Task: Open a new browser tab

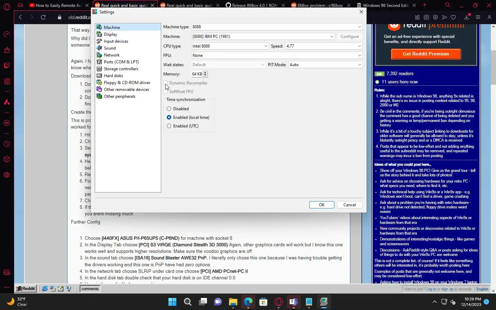Action: click(x=424, y=5)
